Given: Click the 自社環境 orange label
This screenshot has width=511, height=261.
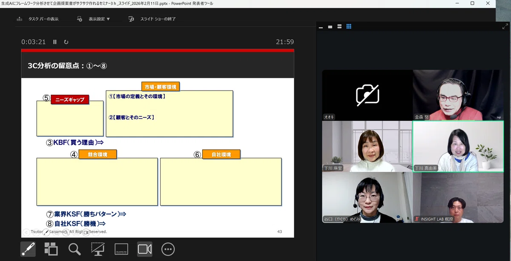Looking at the screenshot, I should pos(221,154).
